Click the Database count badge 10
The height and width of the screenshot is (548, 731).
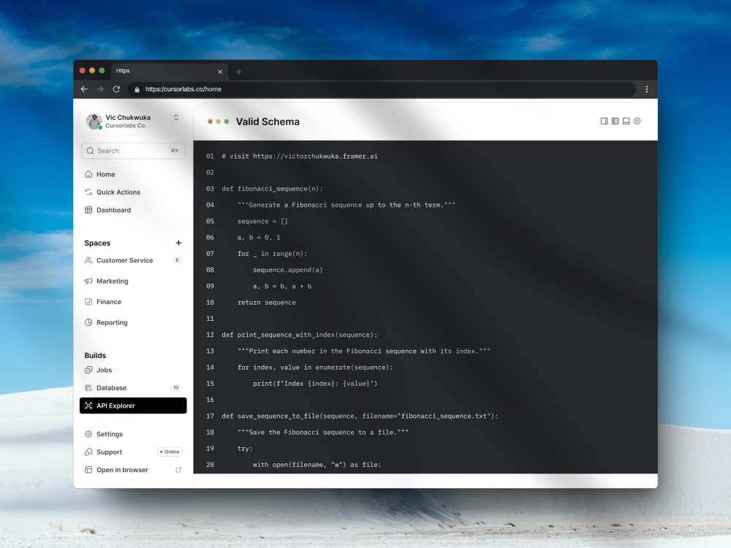coord(175,388)
